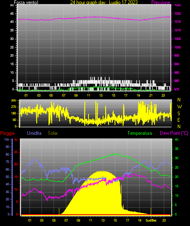The image size is (190, 226).
Task: Click the red Pioggia legend label
Action: point(7,133)
